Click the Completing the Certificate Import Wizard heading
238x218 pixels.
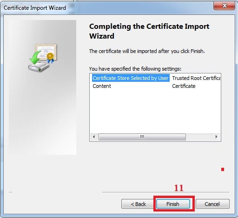[x=149, y=31]
